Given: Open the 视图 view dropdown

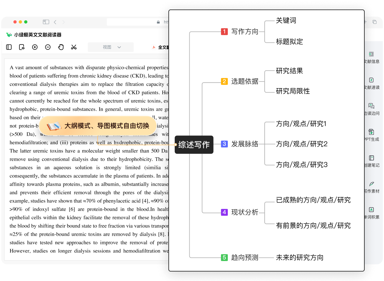Looking at the screenshot, I should (x=111, y=47).
